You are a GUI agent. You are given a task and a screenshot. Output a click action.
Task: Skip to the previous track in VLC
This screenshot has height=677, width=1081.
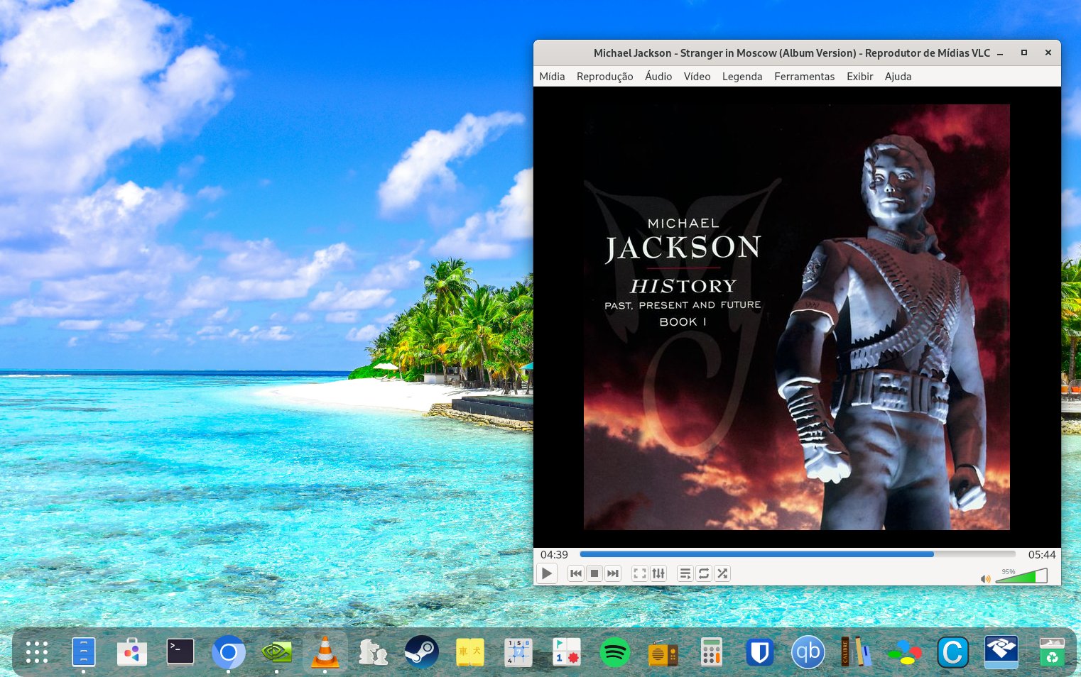(x=576, y=573)
